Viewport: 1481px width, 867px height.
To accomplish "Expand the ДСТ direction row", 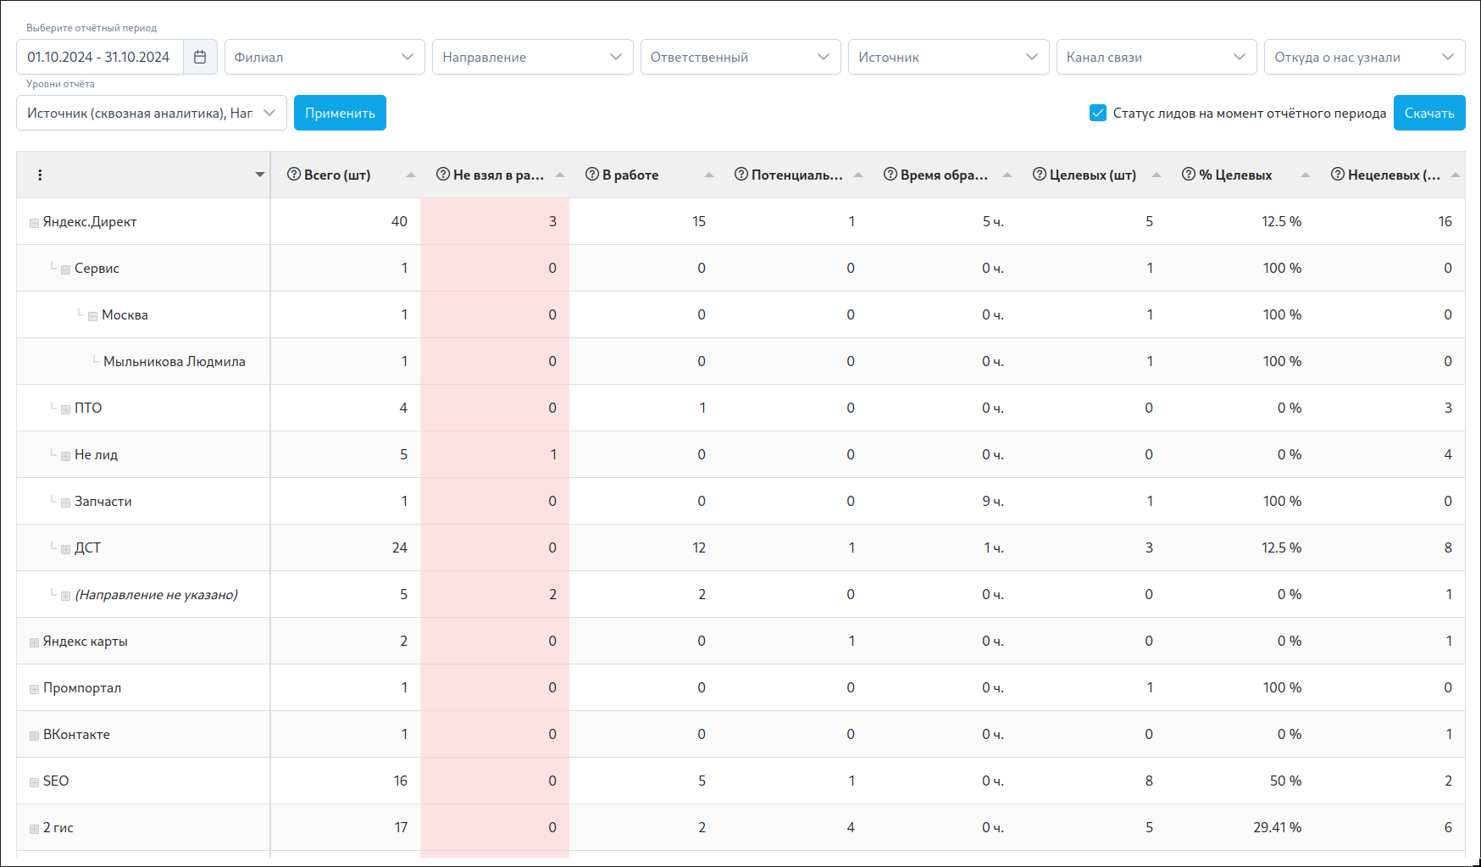I will click(x=65, y=549).
